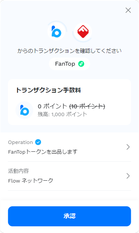The height and width of the screenshot is (233, 139).
Task: Approve the transaction with the 承認 button
Action: (x=69, y=216)
